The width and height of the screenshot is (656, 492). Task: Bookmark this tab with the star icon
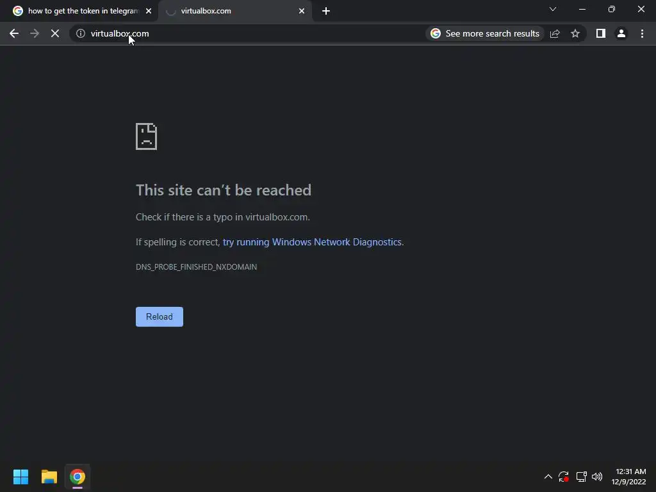pyautogui.click(x=575, y=33)
